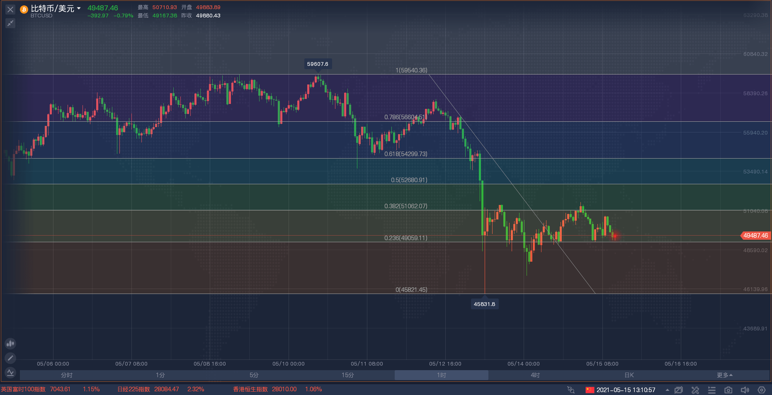Expand the 更多 timeframes menu
The height and width of the screenshot is (395, 772).
(x=725, y=375)
